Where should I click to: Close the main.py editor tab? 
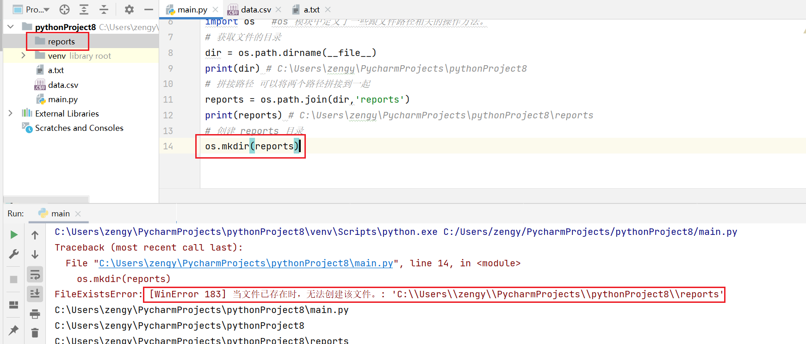coord(216,10)
